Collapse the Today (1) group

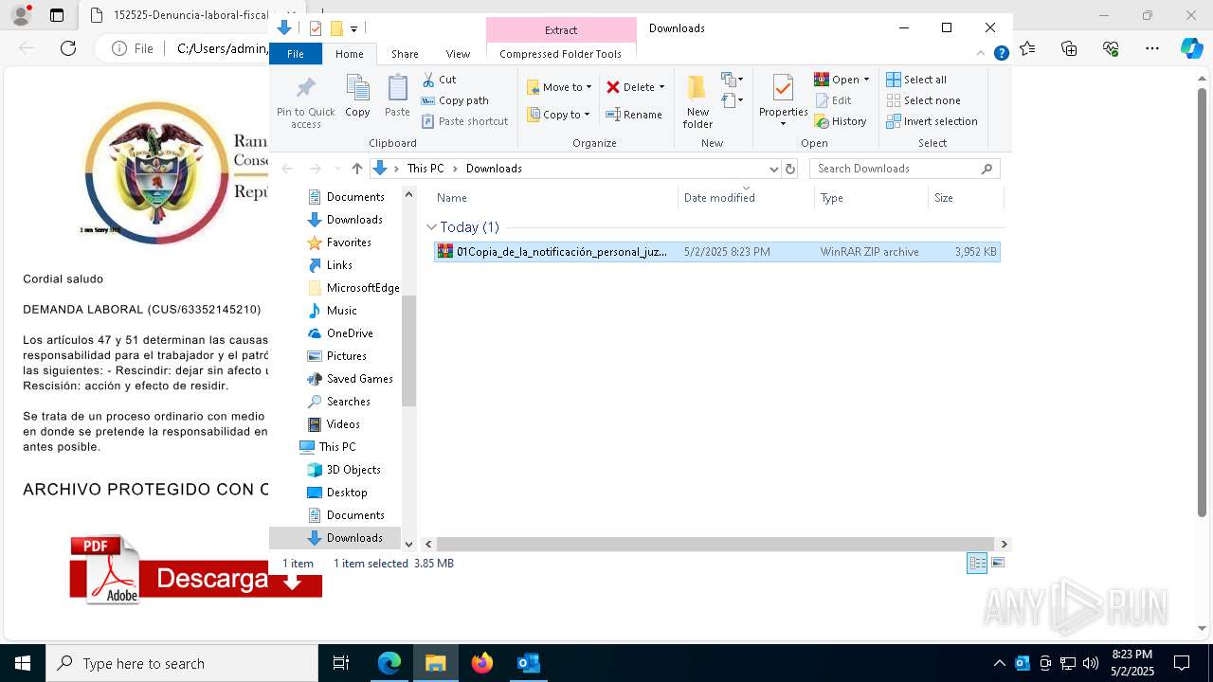pyautogui.click(x=431, y=227)
